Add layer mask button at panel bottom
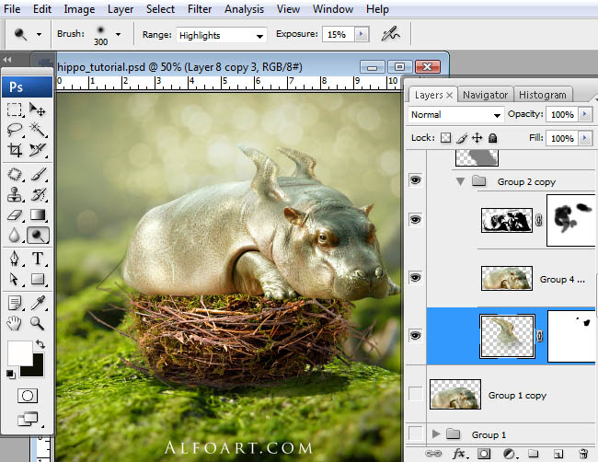The width and height of the screenshot is (598, 462). click(484, 454)
